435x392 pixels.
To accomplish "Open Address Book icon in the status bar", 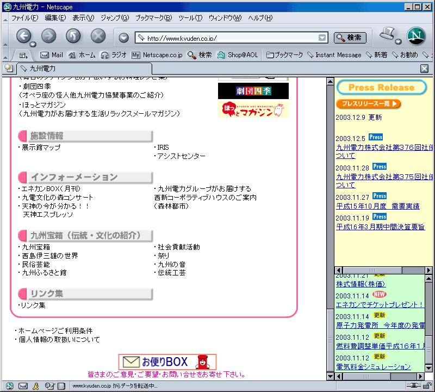I will (61, 385).
